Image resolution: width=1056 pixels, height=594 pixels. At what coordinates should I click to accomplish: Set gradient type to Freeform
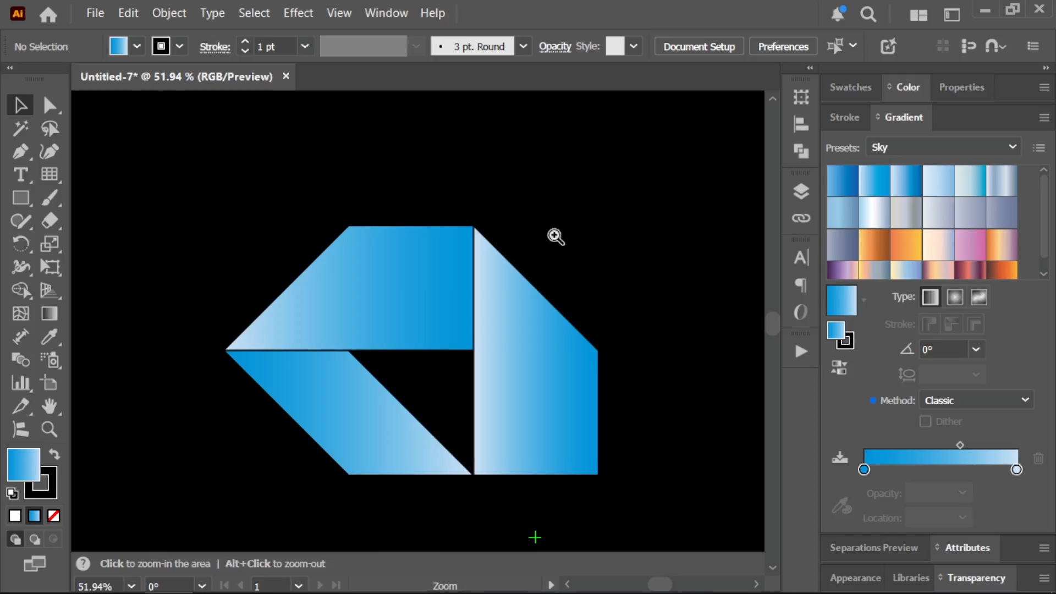pos(979,297)
